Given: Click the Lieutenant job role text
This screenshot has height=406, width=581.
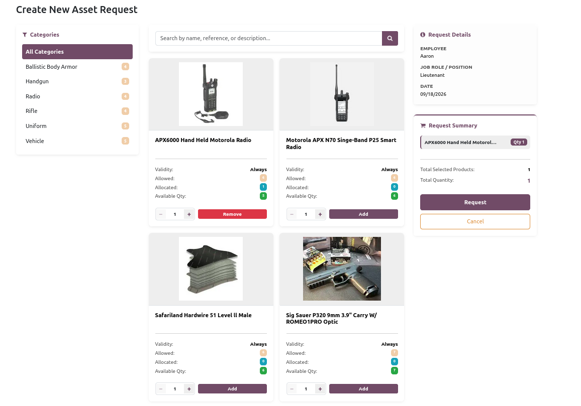Looking at the screenshot, I should 432,75.
